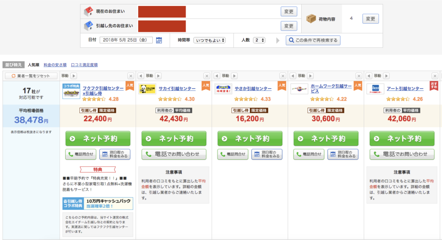Close the サカイ引越センター column

pos(207,76)
